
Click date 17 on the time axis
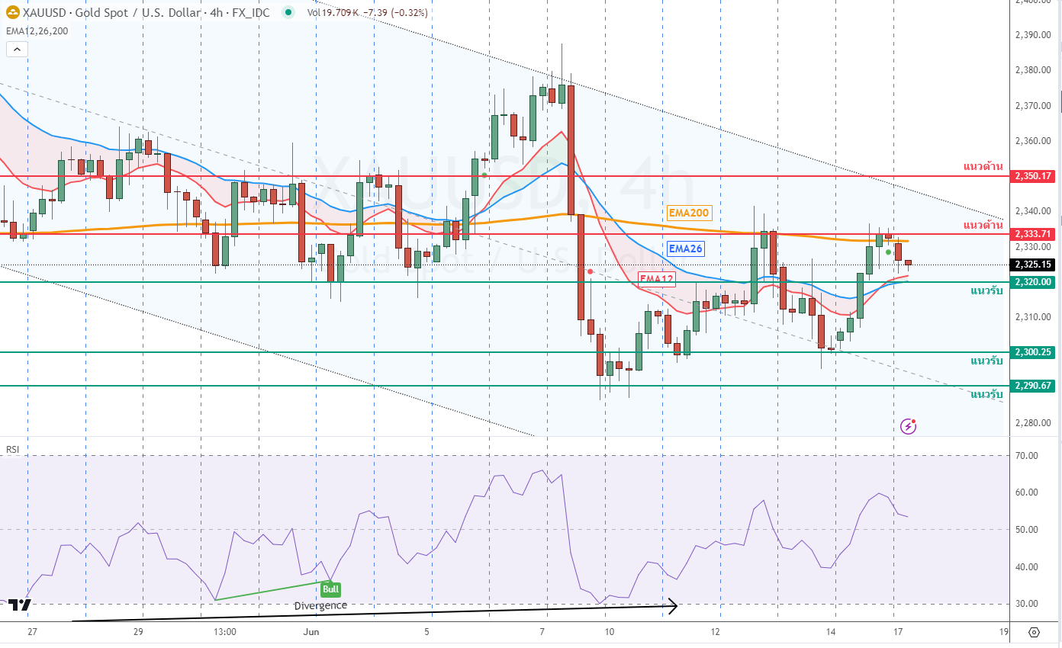pyautogui.click(x=898, y=632)
